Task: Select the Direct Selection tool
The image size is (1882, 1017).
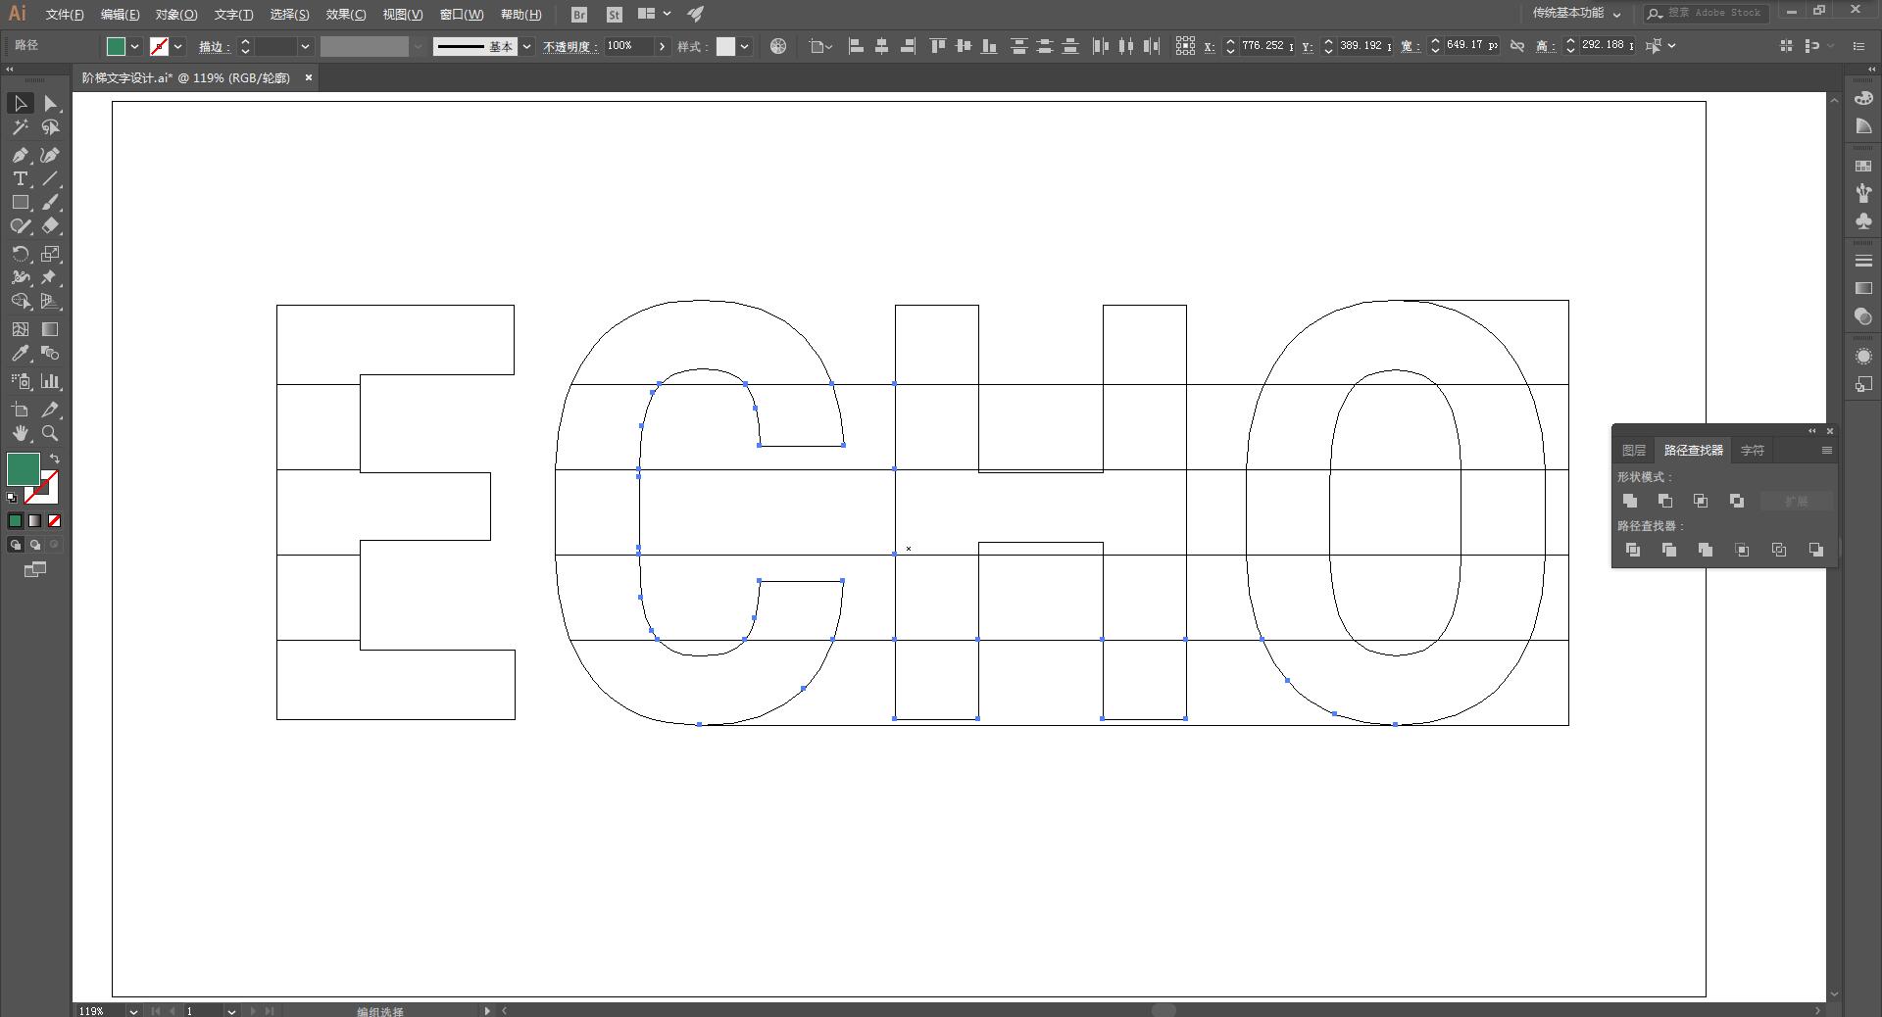Action: (x=50, y=104)
